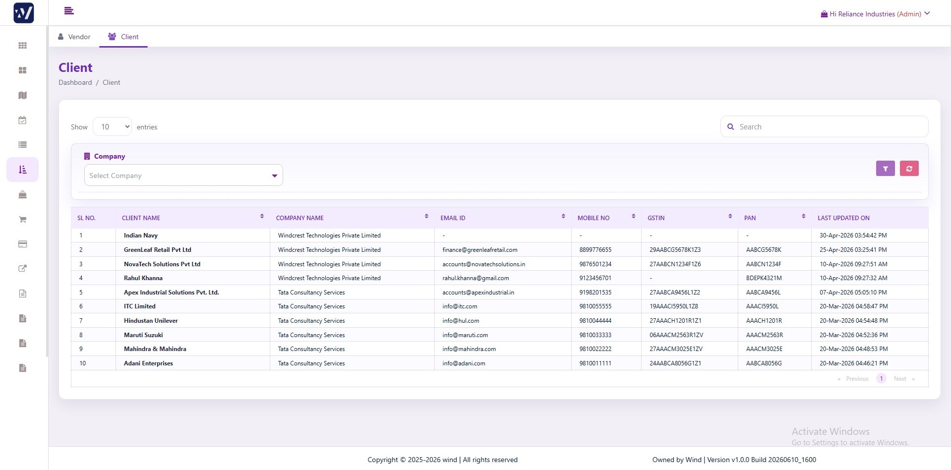This screenshot has height=470, width=951.
Task: Select the Client tab
Action: tap(123, 37)
